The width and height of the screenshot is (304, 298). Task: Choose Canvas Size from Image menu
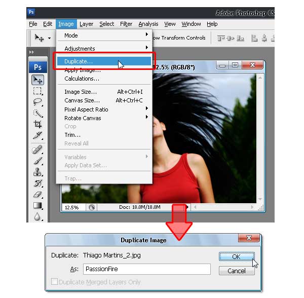point(82,100)
